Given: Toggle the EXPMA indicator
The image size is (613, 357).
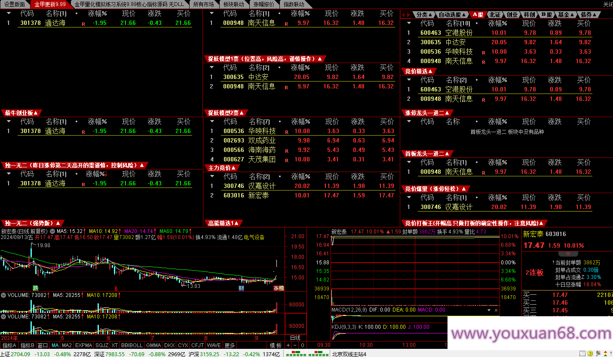Looking at the screenshot, I should (x=84, y=345).
